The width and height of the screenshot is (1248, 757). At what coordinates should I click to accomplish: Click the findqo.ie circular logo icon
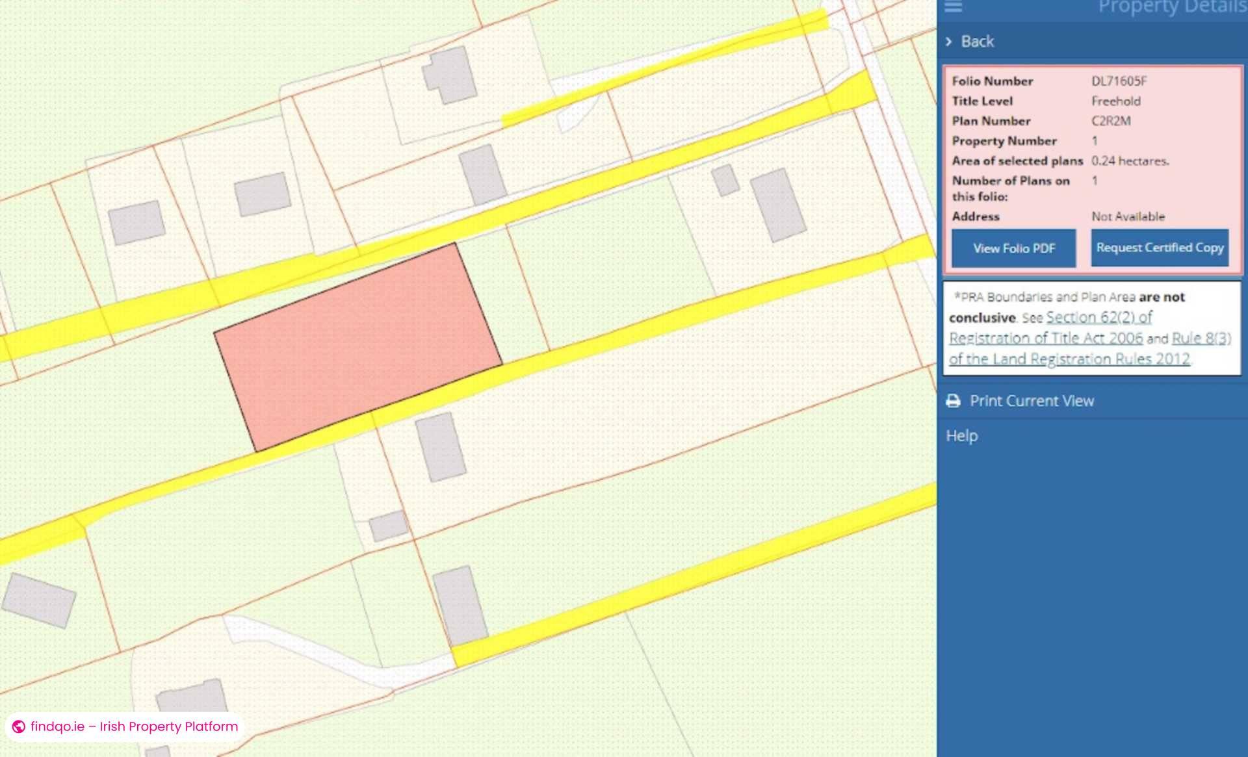(19, 727)
